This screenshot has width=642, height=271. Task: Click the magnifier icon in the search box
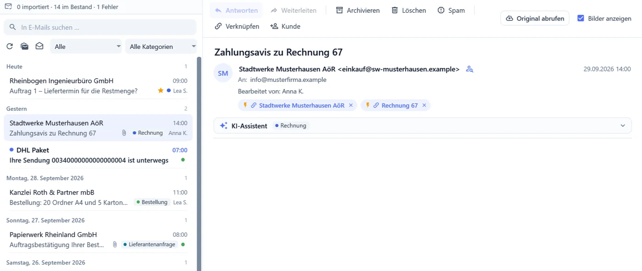pyautogui.click(x=13, y=27)
